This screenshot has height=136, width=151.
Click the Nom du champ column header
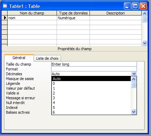point(32,13)
